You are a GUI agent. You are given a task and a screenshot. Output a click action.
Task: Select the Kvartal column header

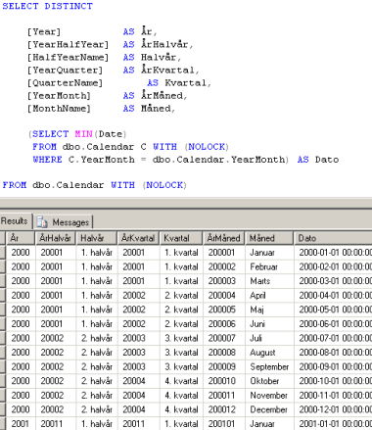coord(181,238)
